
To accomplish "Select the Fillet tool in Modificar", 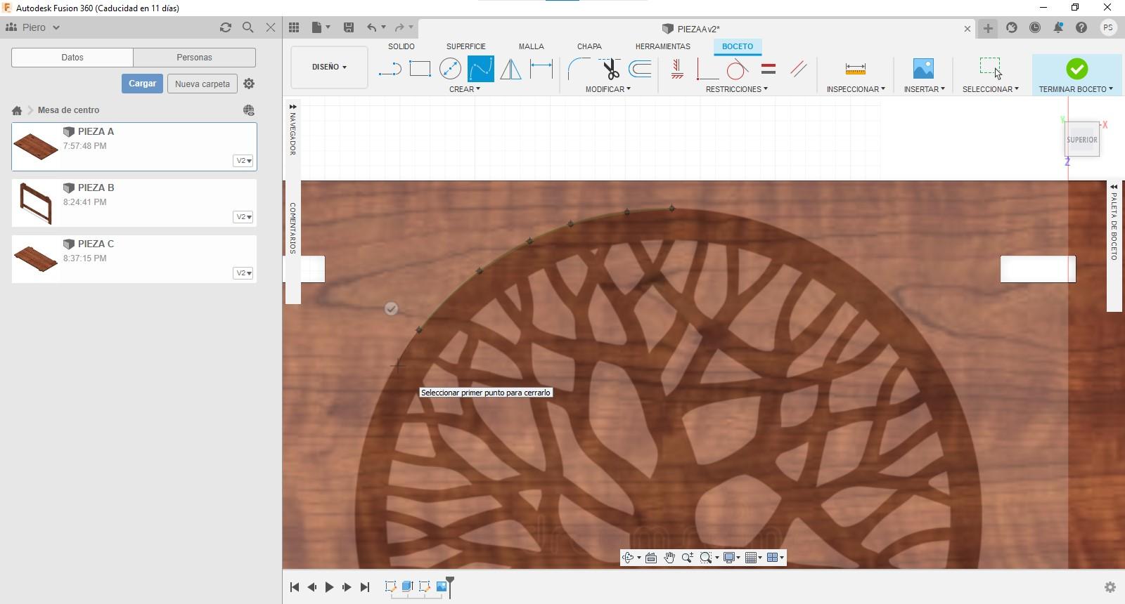I will click(579, 69).
